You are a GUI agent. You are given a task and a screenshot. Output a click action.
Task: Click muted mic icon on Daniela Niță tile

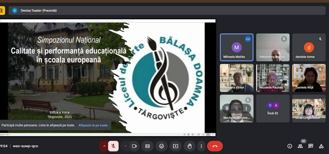[x=320, y=70]
